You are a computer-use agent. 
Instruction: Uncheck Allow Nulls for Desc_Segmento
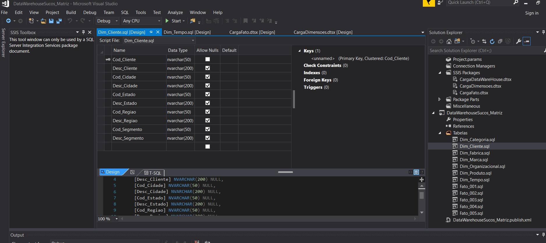pos(208,138)
